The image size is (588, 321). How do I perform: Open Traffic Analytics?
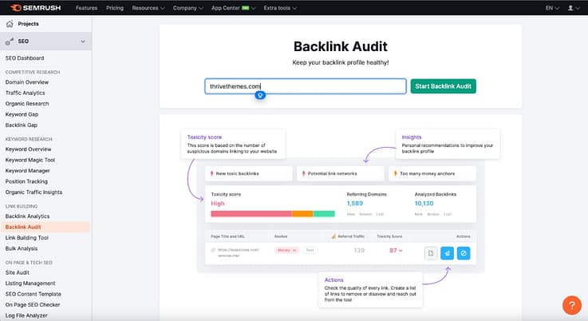[25, 93]
